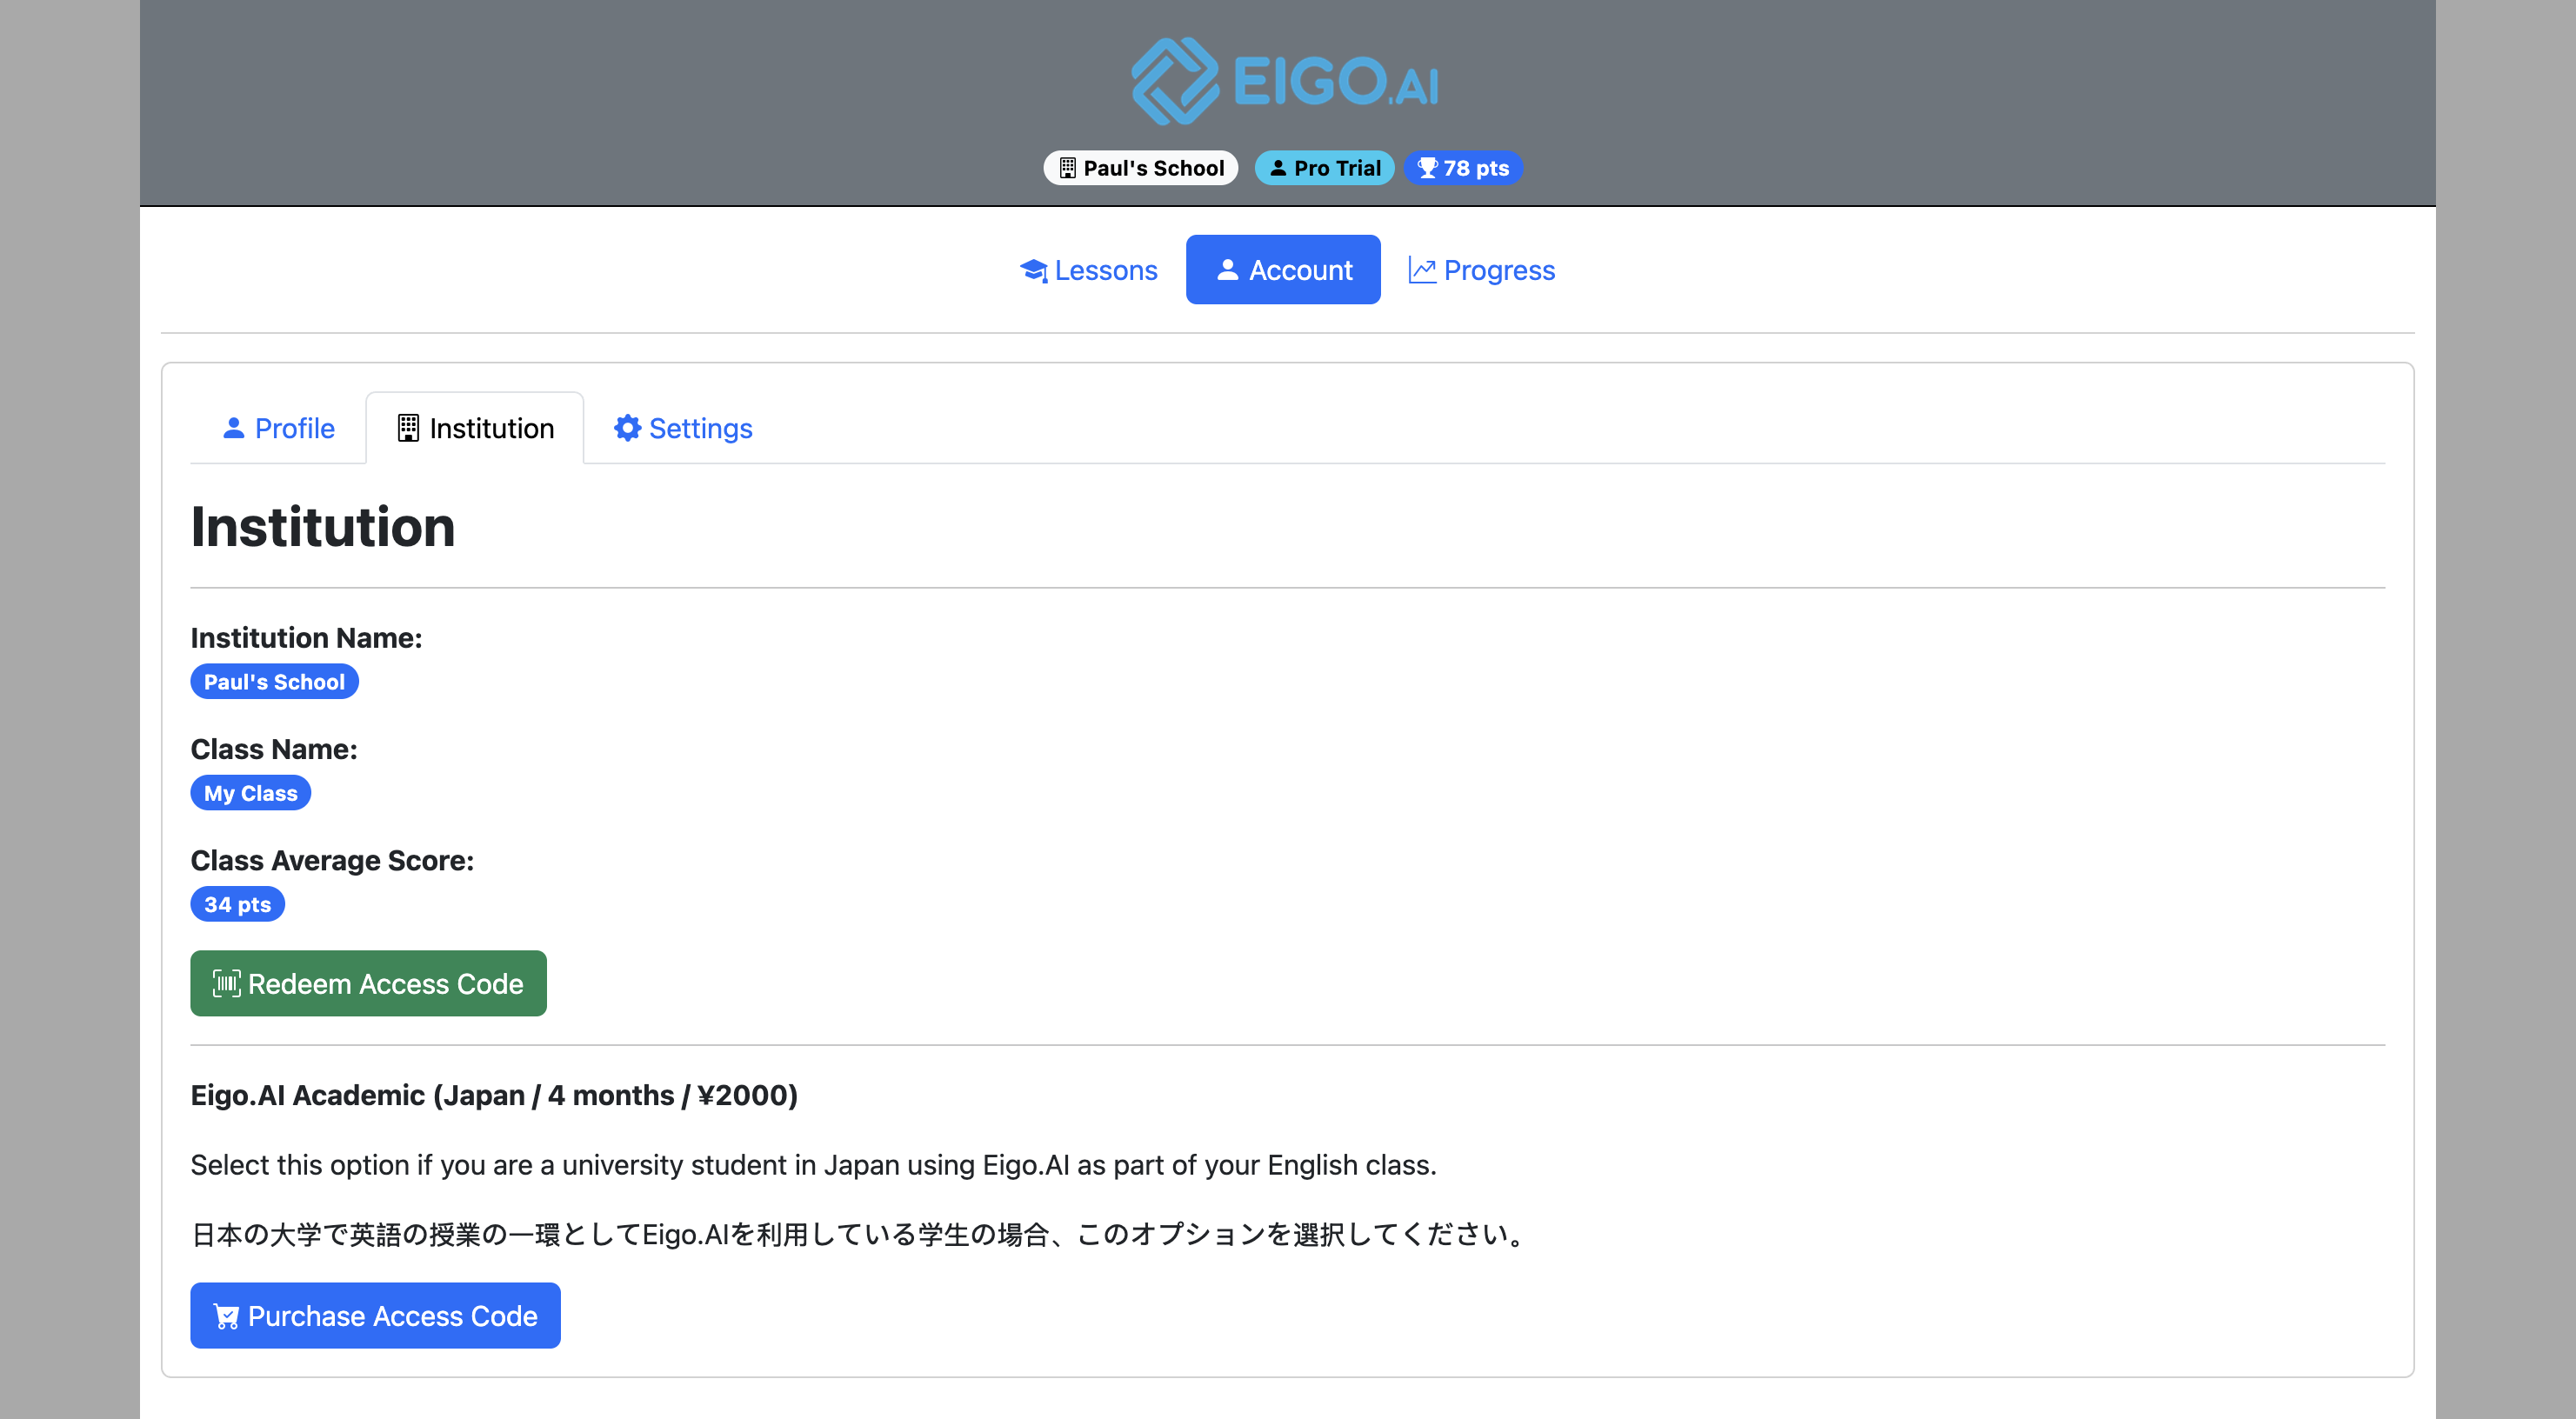Click the Institution Name label
The width and height of the screenshot is (2576, 1419).
pyautogui.click(x=307, y=638)
